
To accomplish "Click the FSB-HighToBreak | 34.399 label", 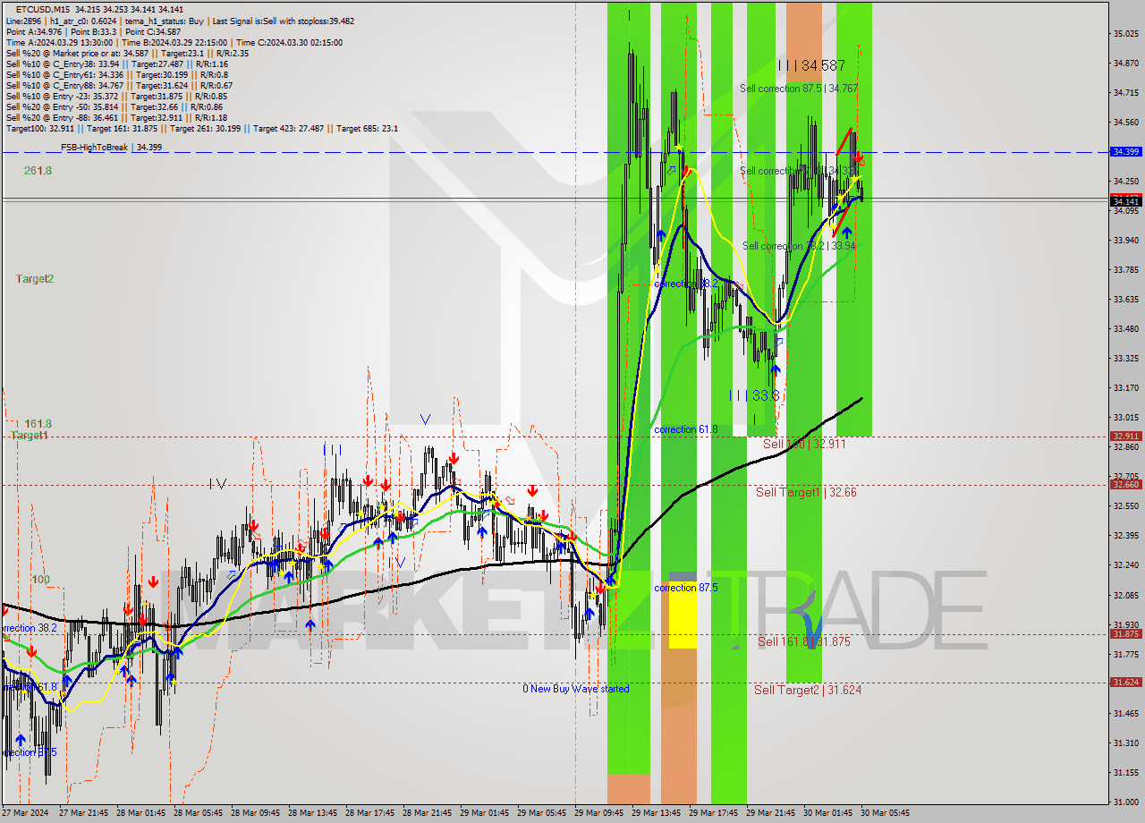I will [111, 147].
